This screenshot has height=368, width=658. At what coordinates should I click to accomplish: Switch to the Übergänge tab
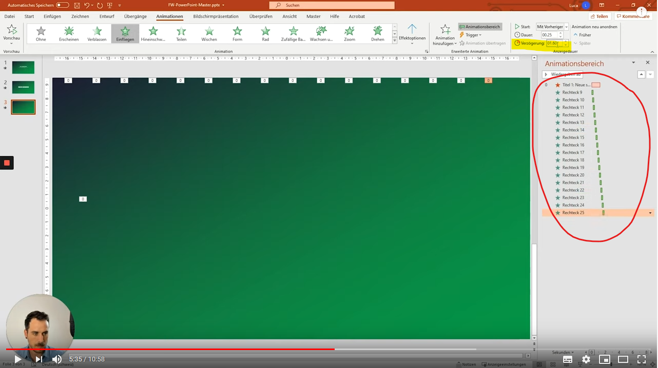coord(136,16)
